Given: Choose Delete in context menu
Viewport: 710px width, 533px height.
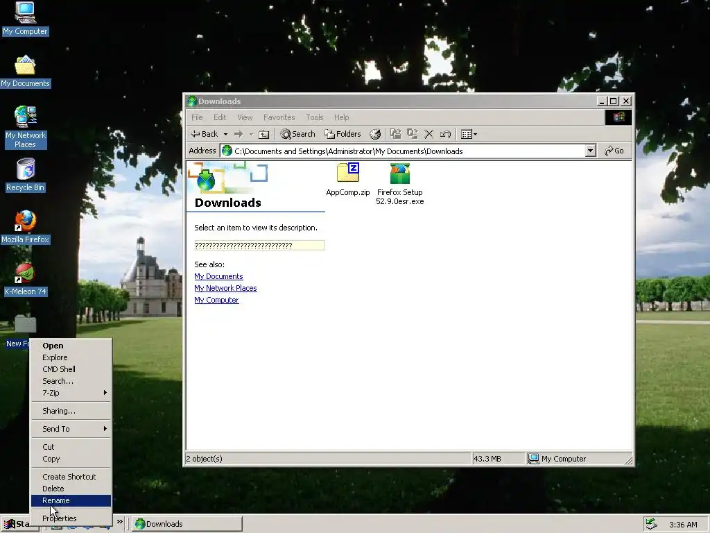Looking at the screenshot, I should (x=71, y=489).
